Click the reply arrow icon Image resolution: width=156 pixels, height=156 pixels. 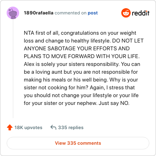point(53,128)
